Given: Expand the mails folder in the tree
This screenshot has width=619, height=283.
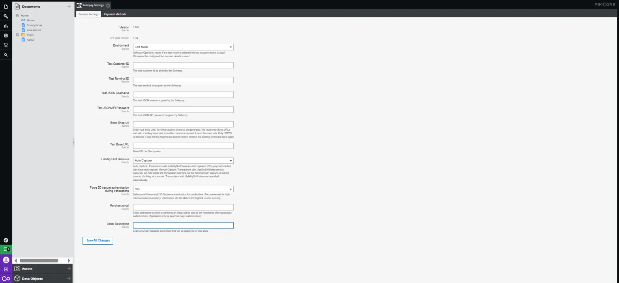Looking at the screenshot, I should [17, 35].
